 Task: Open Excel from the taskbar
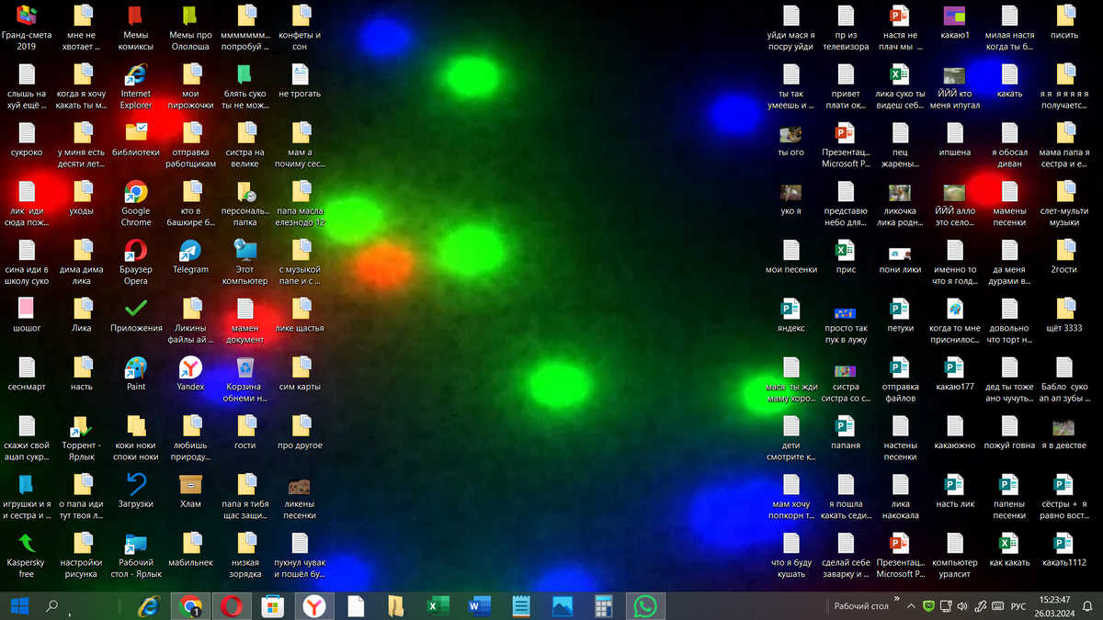(438, 606)
